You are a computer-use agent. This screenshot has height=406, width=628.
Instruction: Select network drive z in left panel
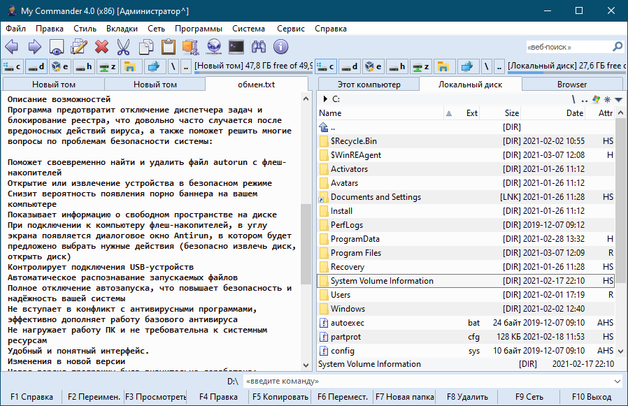click(107, 66)
